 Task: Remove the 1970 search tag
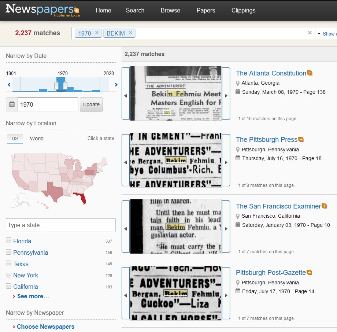tap(97, 33)
